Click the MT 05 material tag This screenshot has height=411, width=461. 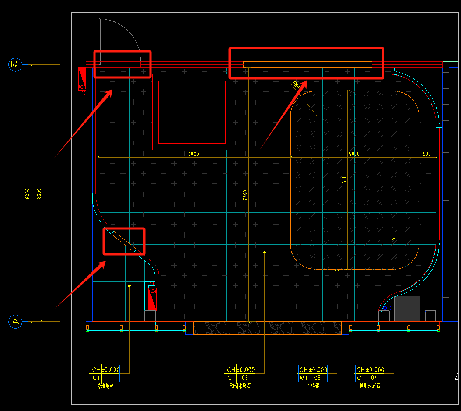313,377
